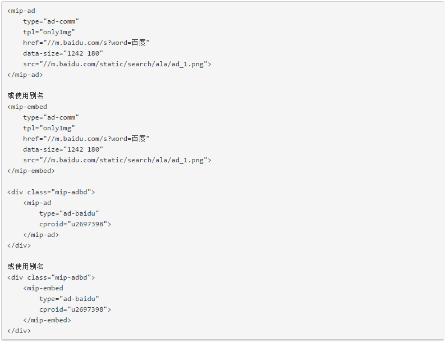Click the unindented opening <mip-embed tag

[x=27, y=107]
